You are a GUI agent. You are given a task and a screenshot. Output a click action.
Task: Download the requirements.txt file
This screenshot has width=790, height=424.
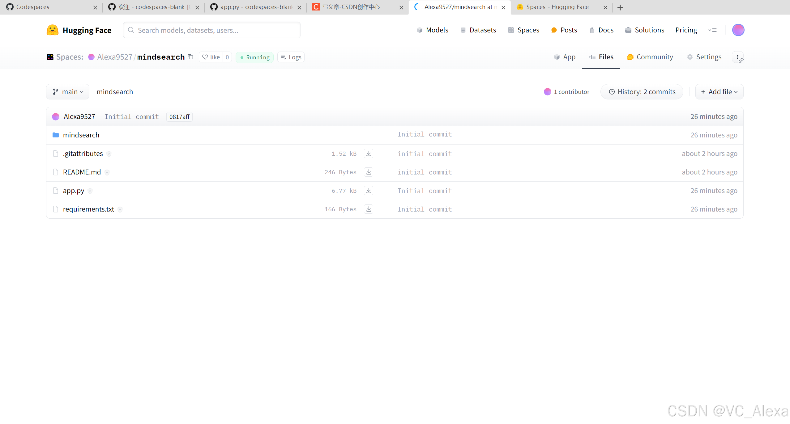coord(369,209)
